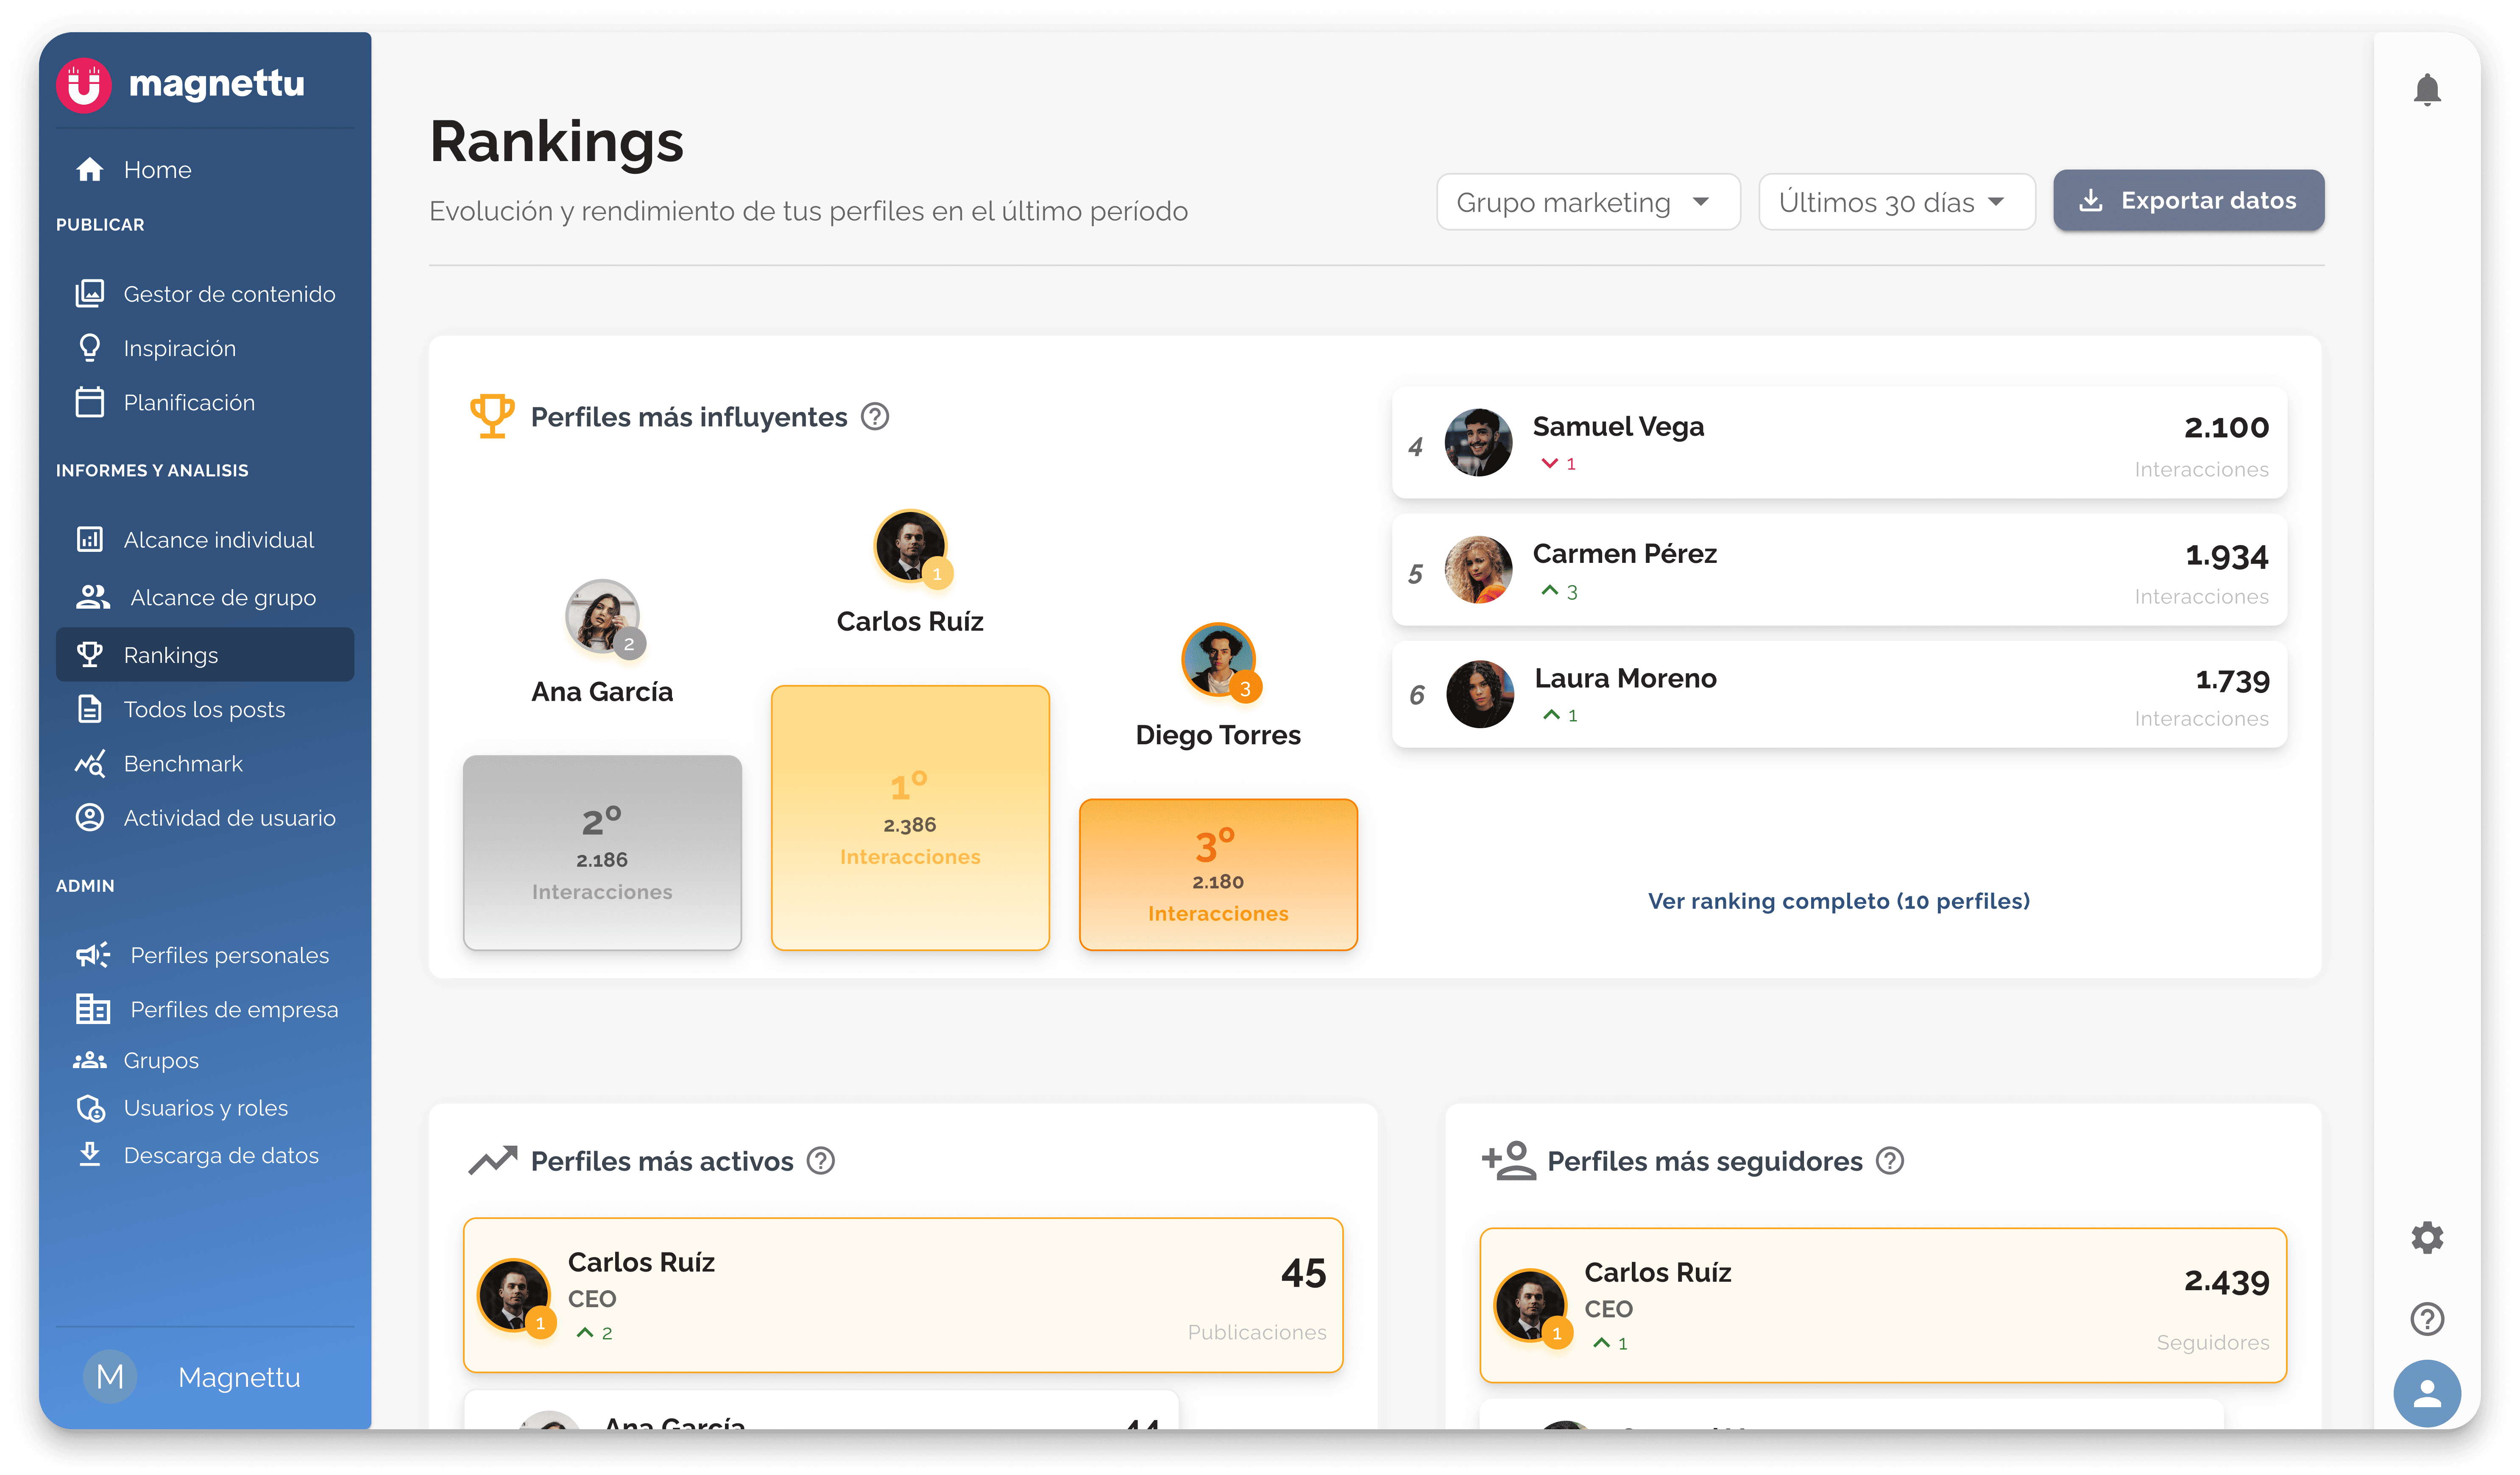The height and width of the screenshot is (1475, 2520).
Task: Click the notifications bell icon
Action: [x=2427, y=90]
